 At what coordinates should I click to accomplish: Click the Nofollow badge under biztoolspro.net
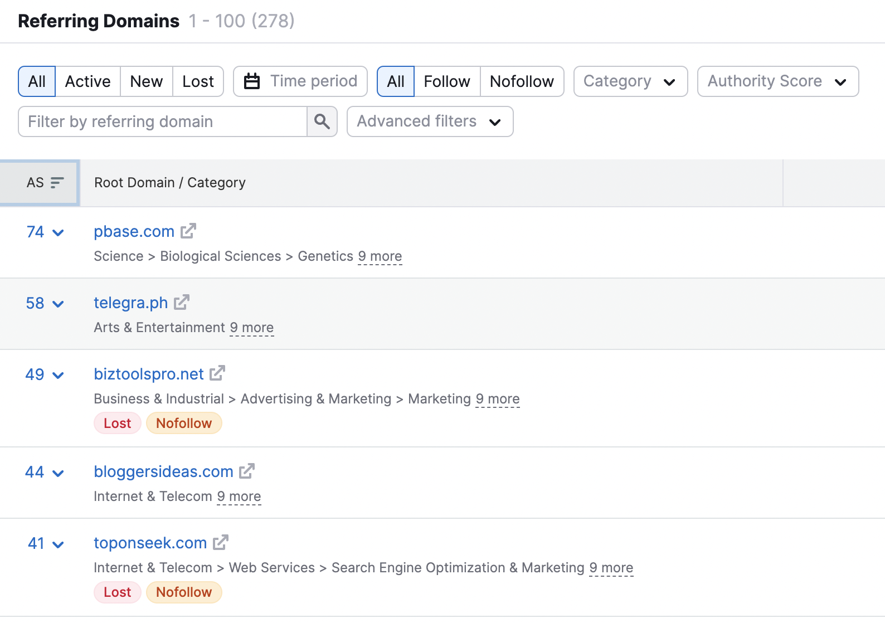coord(184,424)
